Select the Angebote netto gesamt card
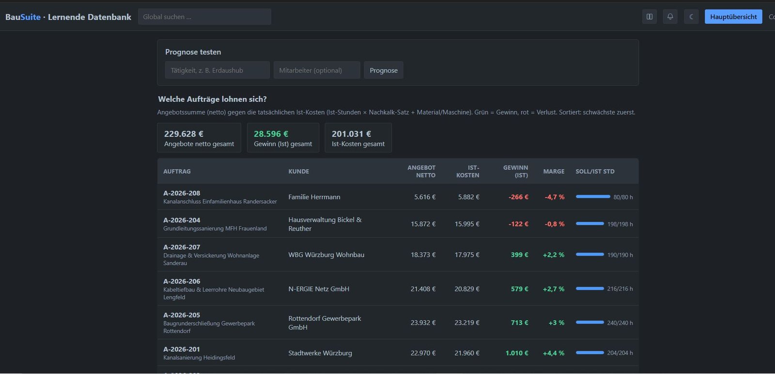The width and height of the screenshot is (775, 374). point(199,138)
